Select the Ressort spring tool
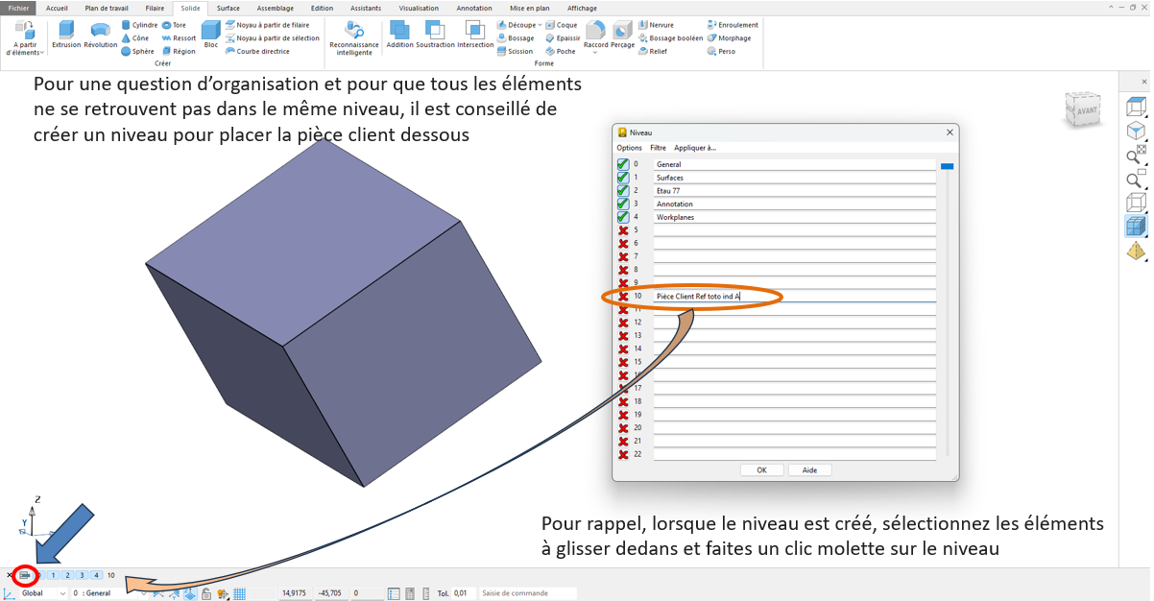Screen dimensions: 1154x601 click(179, 38)
